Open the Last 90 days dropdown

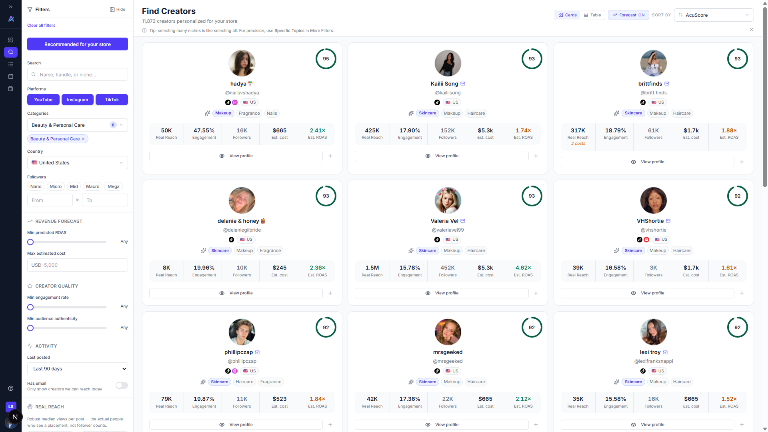click(x=78, y=369)
